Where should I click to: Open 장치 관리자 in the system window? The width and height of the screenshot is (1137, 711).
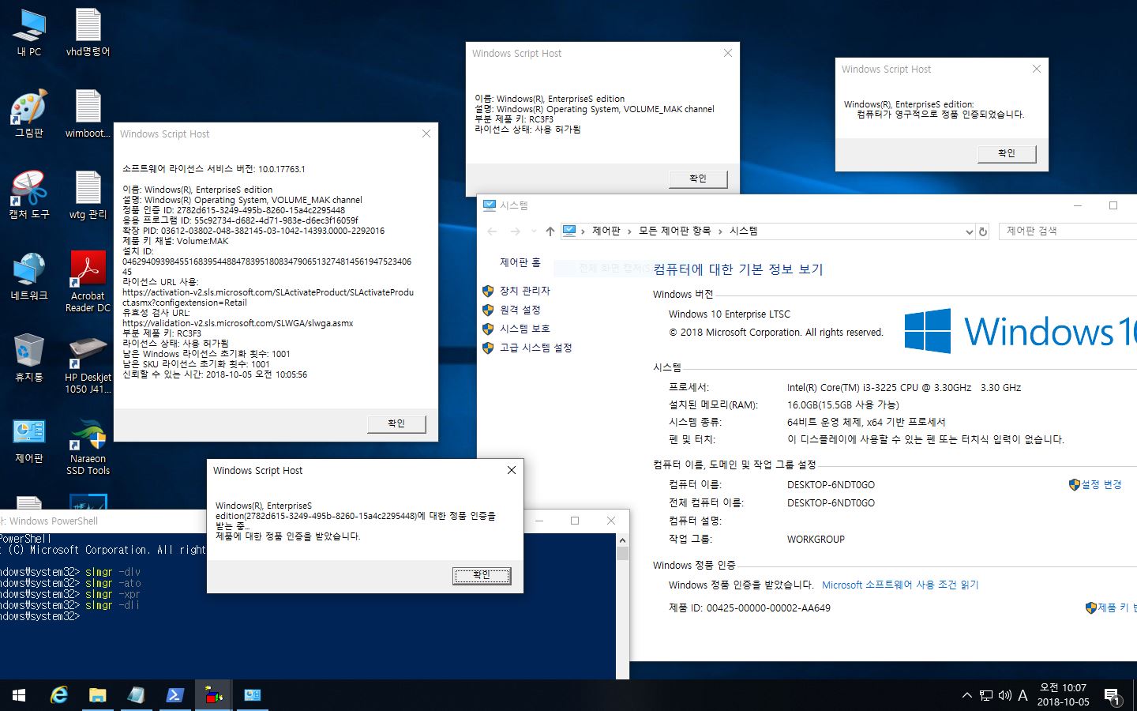(x=525, y=291)
